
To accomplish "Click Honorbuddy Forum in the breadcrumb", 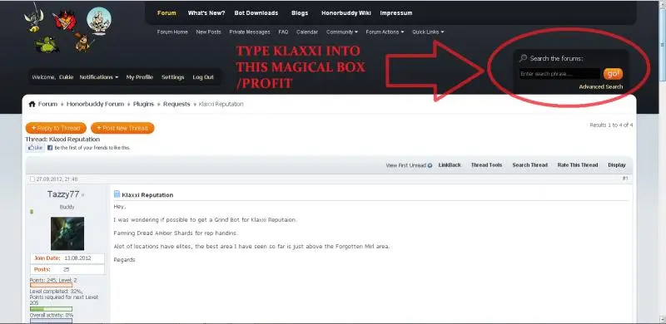I will (95, 104).
